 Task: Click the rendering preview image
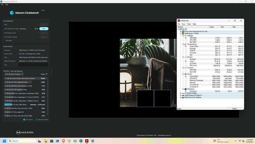pos(148,73)
